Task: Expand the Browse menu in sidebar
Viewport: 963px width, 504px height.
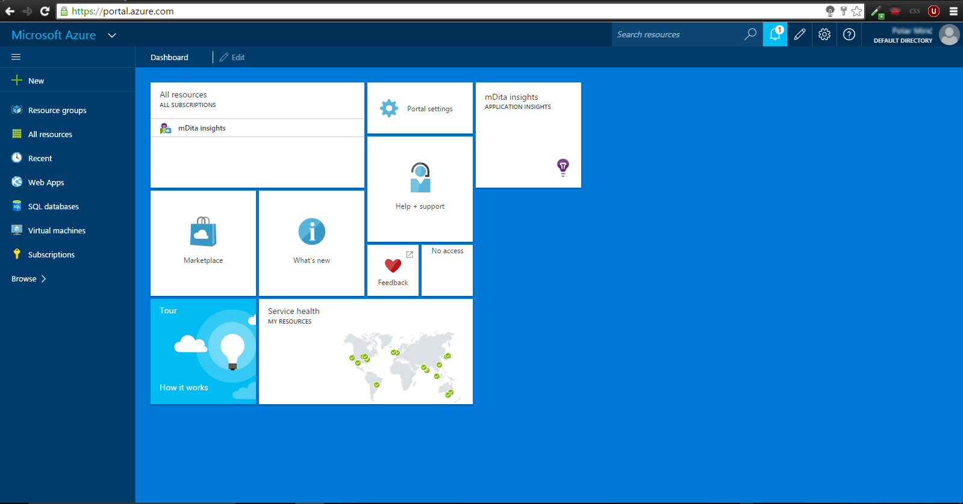Action: pyautogui.click(x=29, y=279)
